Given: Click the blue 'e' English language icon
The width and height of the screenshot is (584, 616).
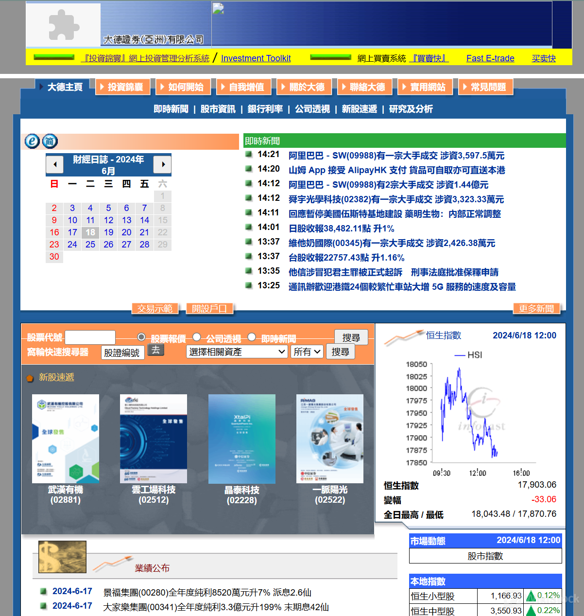Looking at the screenshot, I should click(x=32, y=141).
